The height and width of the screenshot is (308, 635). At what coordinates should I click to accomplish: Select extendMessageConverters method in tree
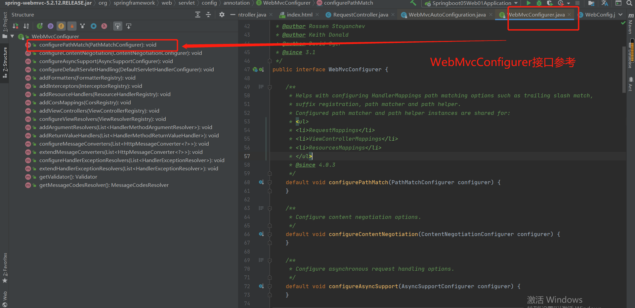(x=121, y=152)
